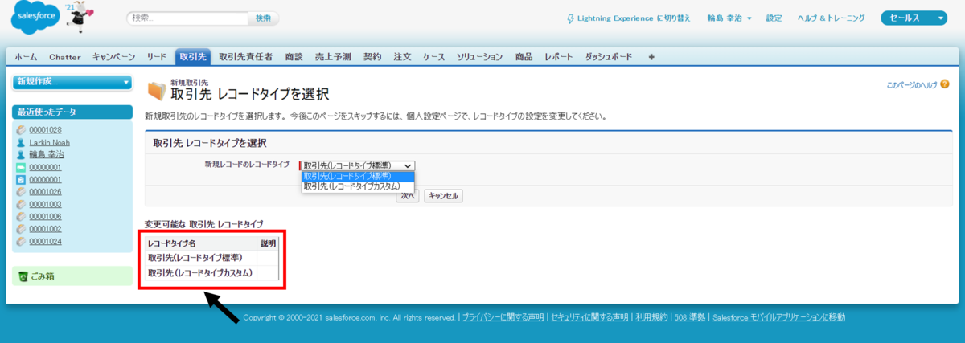This screenshot has height=343, width=965.
Task: Open the 508 準拠 footer link
Action: coord(690,317)
